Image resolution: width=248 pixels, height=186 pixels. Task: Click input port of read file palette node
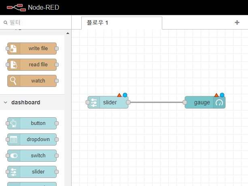click(7, 65)
